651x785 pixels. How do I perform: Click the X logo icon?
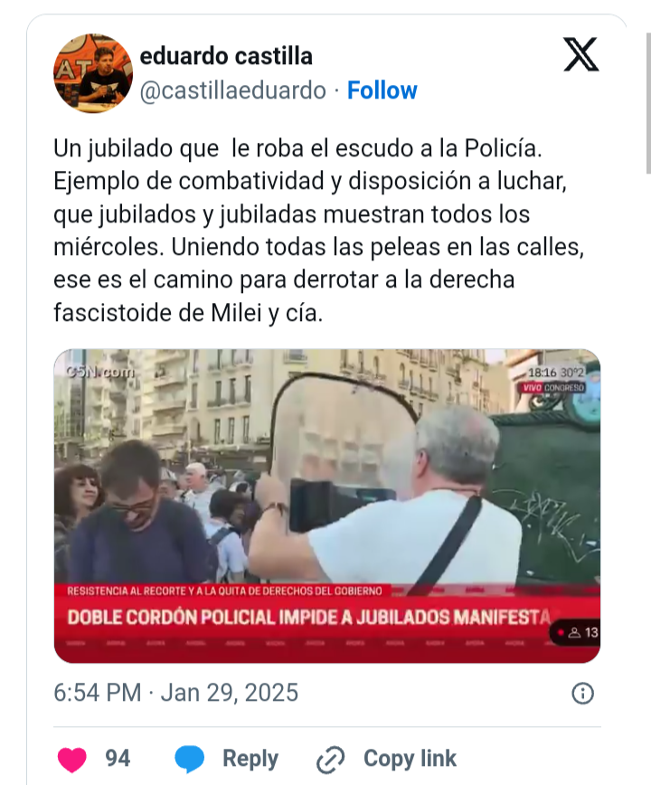coord(581,54)
